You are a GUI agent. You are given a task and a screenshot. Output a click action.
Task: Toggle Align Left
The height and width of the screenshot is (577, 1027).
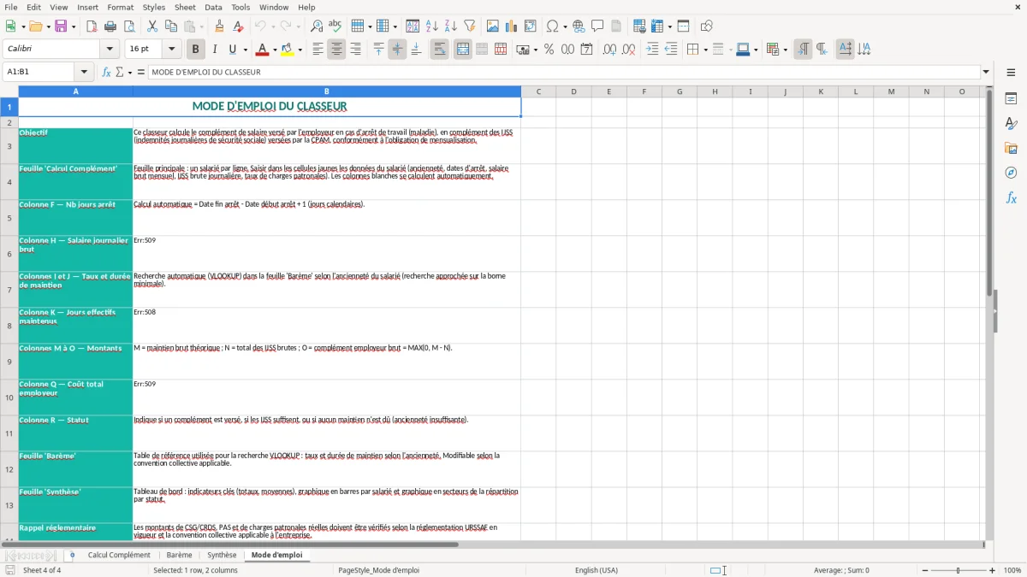[318, 50]
